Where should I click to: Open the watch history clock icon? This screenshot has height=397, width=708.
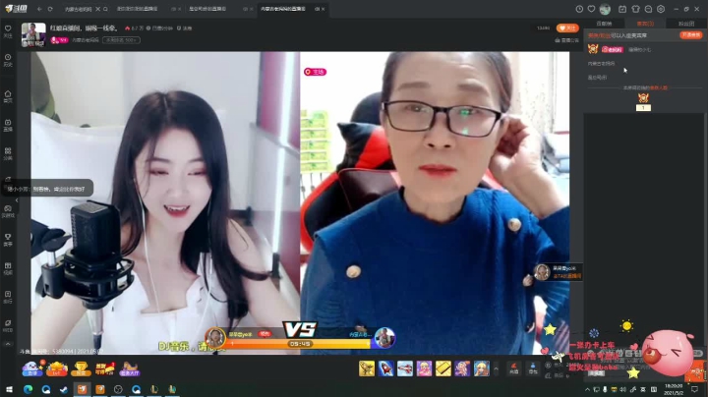(579, 9)
